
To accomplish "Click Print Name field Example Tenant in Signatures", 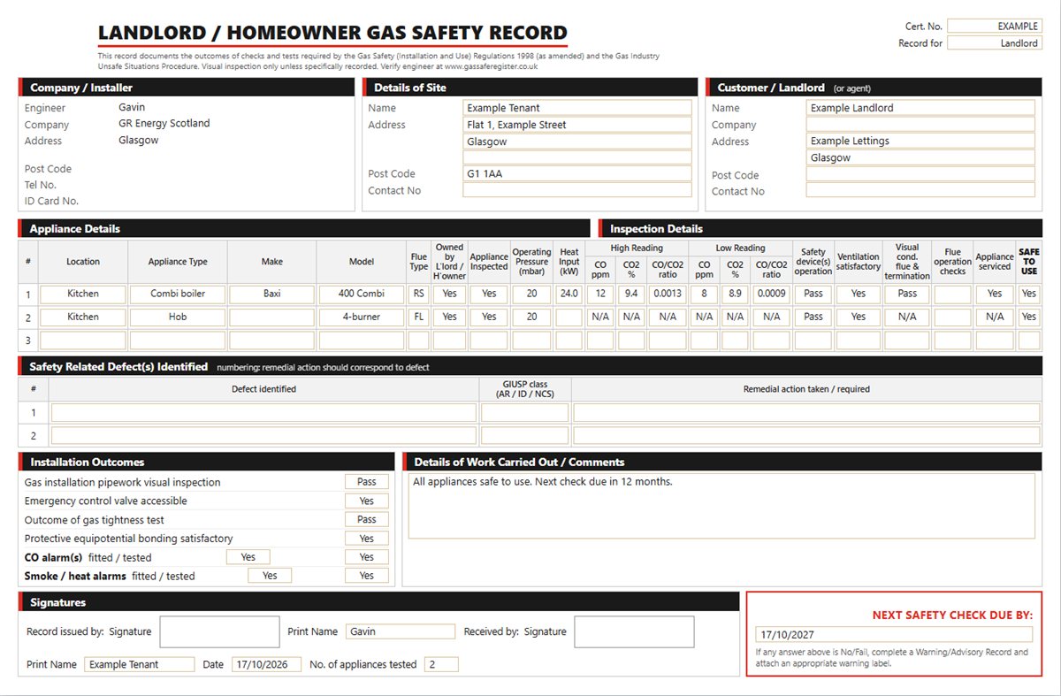I will pos(140,664).
